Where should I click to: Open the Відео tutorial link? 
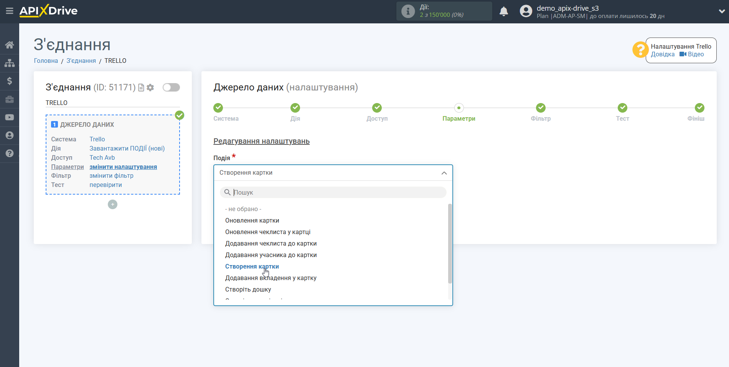point(692,54)
